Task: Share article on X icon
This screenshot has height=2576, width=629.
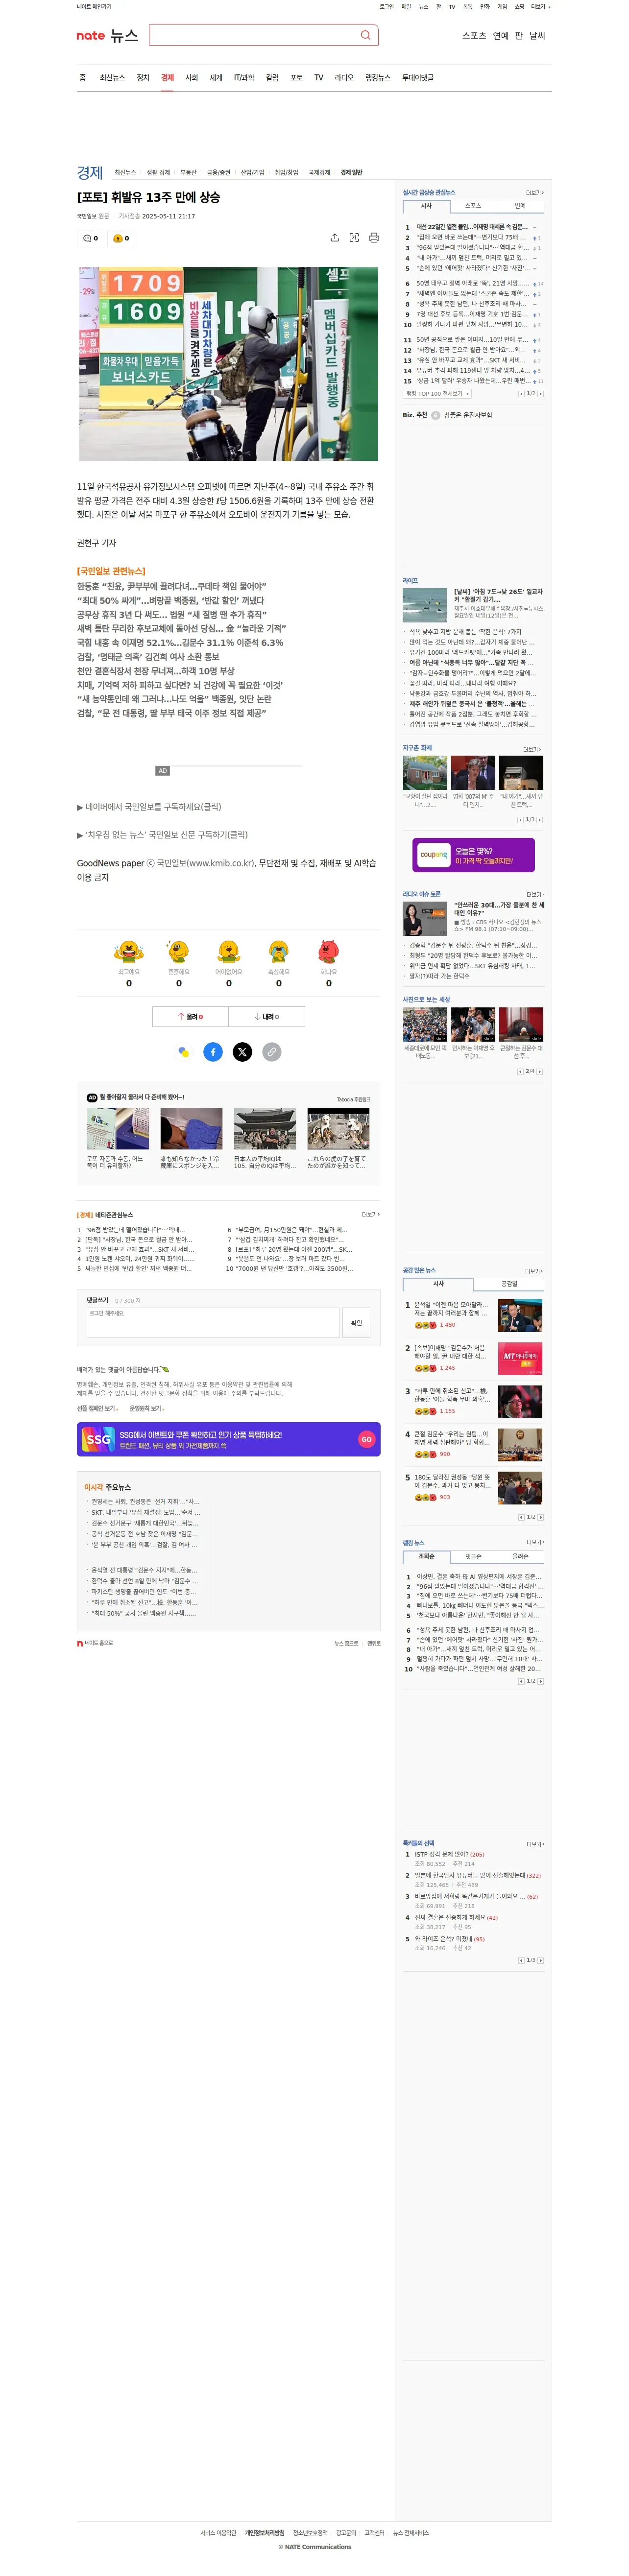Action: click(242, 1052)
